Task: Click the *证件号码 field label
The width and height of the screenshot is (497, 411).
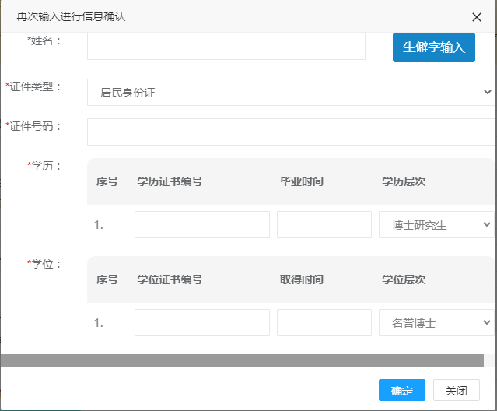Action: pos(33,126)
